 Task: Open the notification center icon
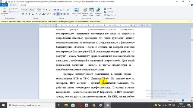click(x=189, y=105)
